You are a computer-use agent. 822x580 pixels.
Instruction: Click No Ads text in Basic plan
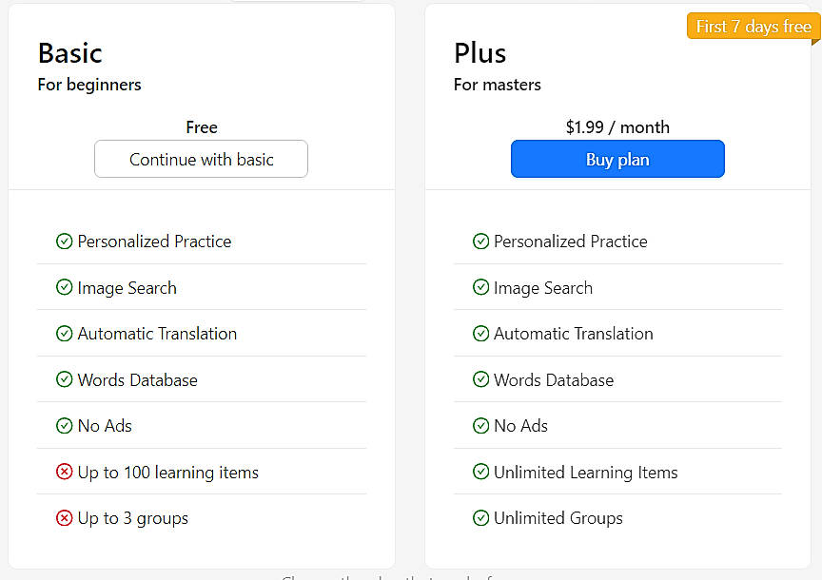point(105,426)
